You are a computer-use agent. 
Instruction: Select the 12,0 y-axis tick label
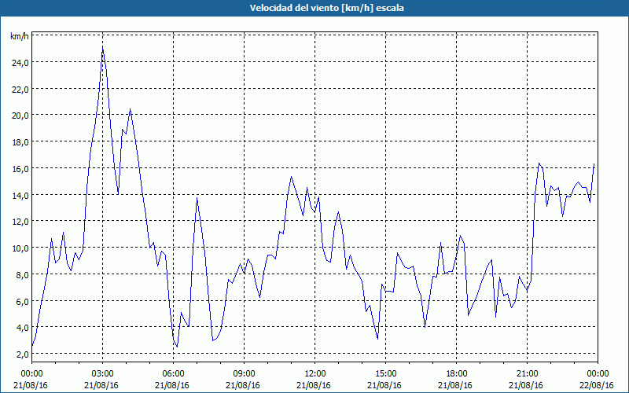click(20, 222)
